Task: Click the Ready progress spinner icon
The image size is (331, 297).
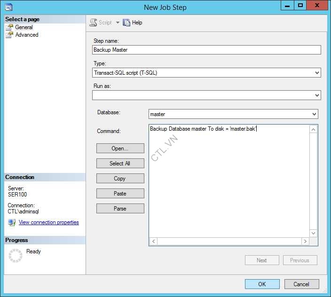Action: coord(16,256)
